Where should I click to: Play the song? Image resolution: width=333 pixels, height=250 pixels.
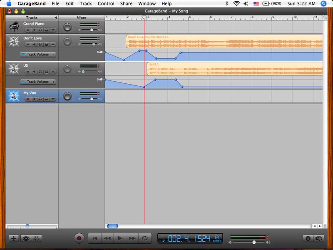pos(120,238)
